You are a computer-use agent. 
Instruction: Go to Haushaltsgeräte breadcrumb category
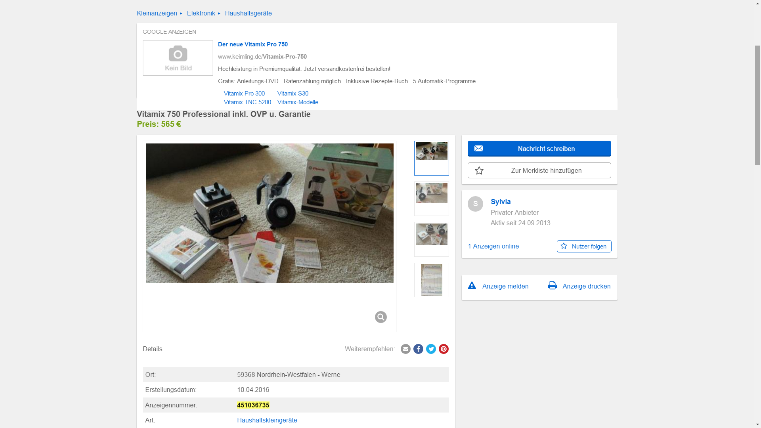(249, 13)
